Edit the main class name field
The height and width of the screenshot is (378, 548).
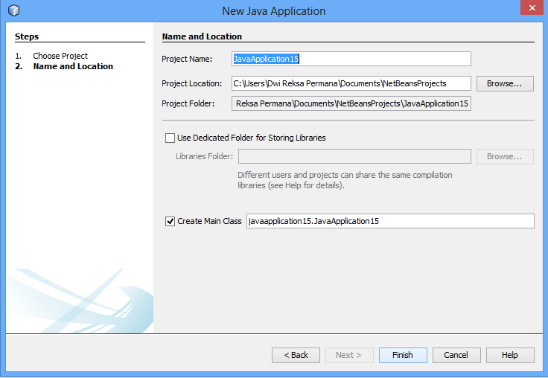[x=390, y=221]
